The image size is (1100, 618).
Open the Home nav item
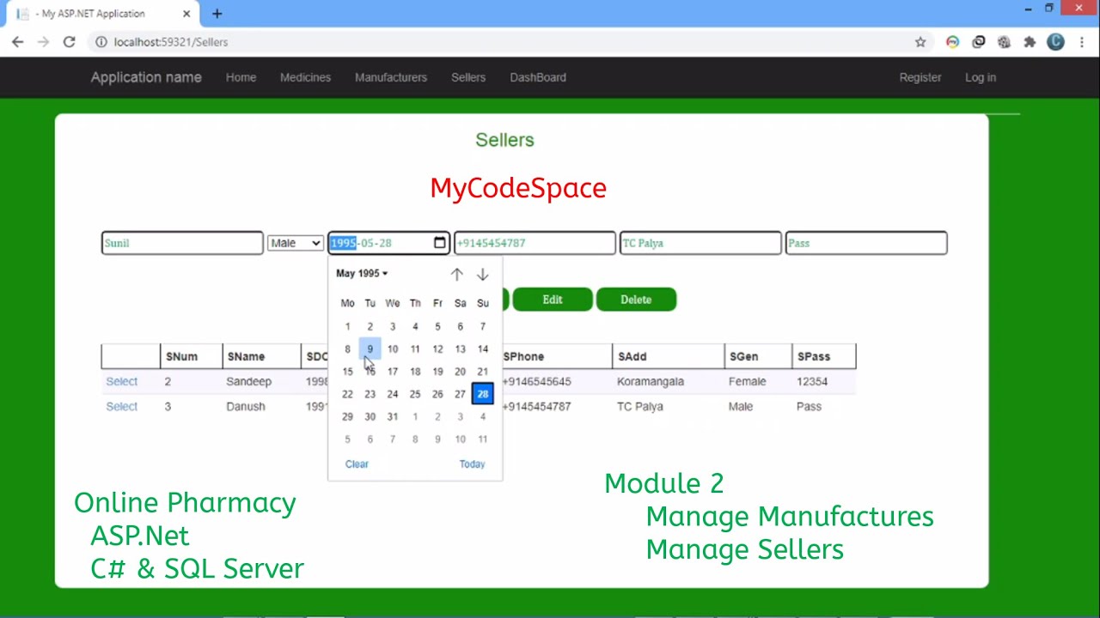241,77
